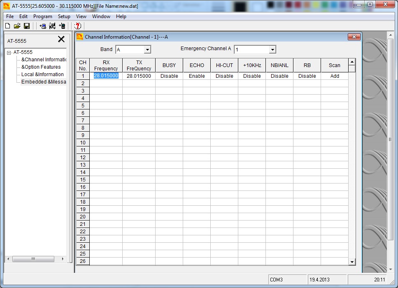Click the Open file folder icon
This screenshot has width=398, height=288.
[17, 26]
